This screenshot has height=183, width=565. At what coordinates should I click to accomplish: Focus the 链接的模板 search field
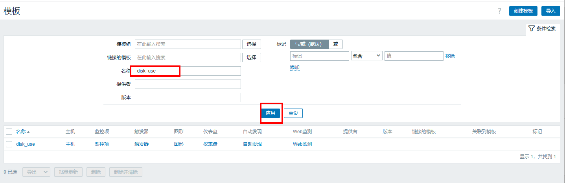coord(188,58)
